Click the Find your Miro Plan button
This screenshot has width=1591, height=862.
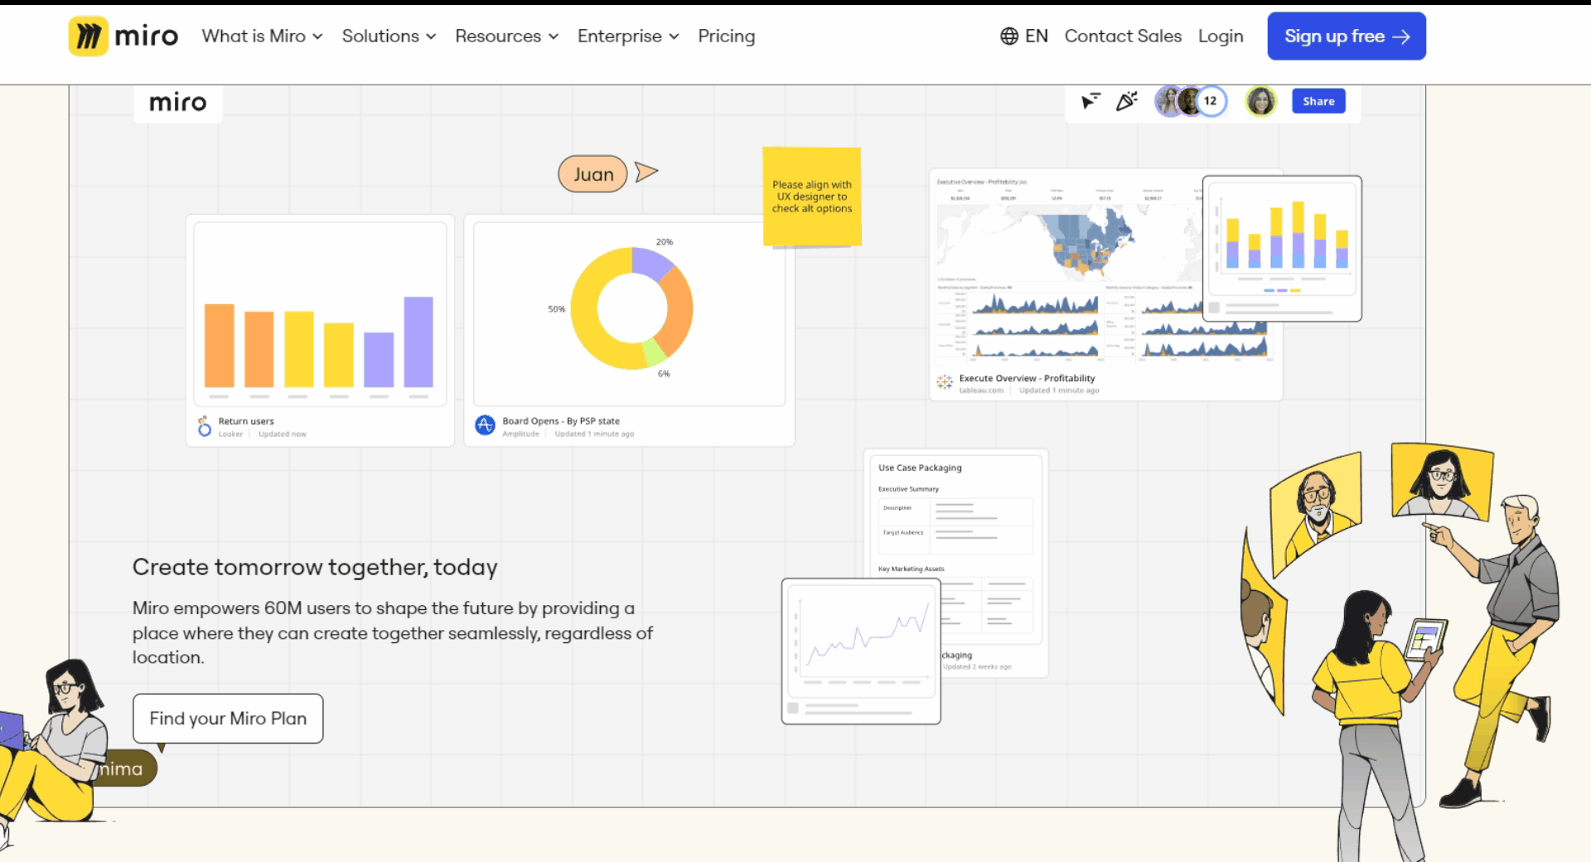[228, 719]
